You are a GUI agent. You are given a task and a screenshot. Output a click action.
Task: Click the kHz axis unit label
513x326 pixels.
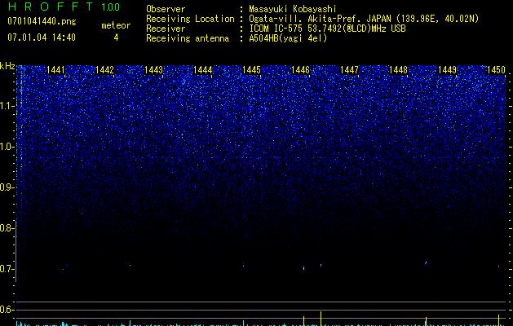click(x=7, y=66)
